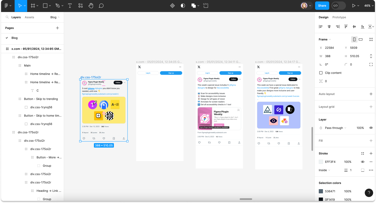The width and height of the screenshot is (376, 203).
Task: Select the Hand tool
Action: point(91,5)
